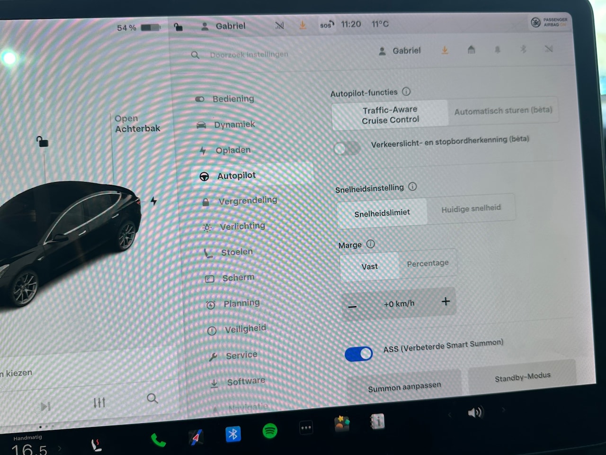Open the manual booklet icon in the bottom bar

coord(377,421)
